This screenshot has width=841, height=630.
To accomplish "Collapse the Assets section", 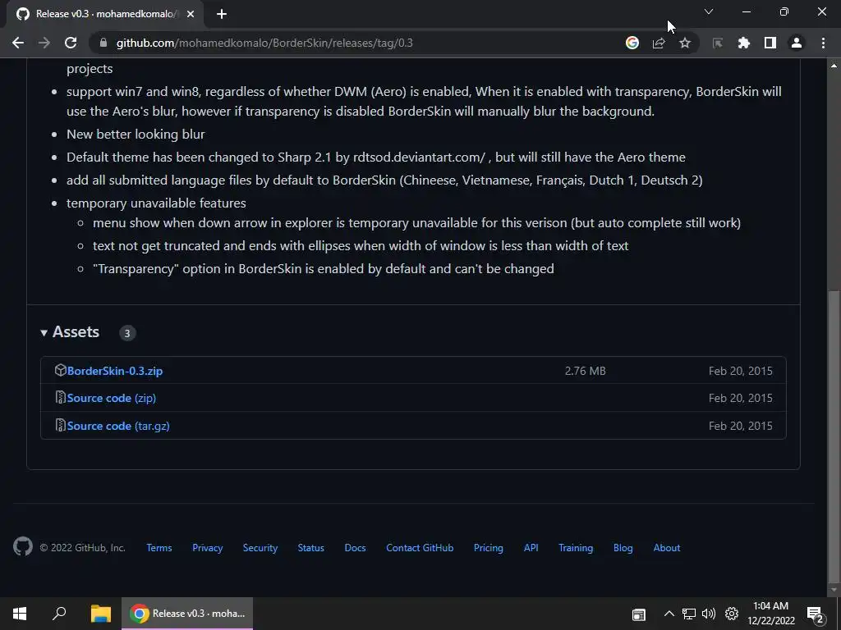I will pos(70,332).
